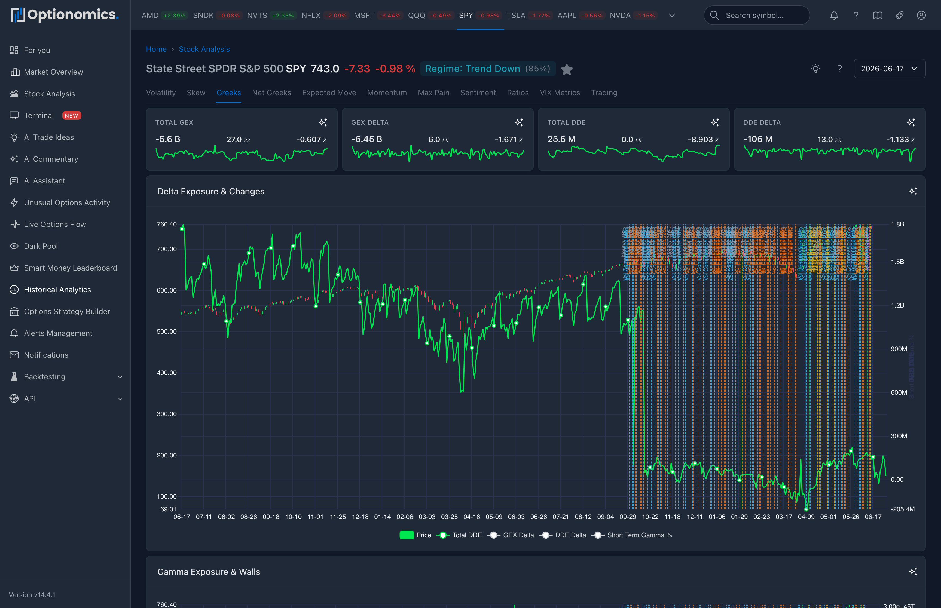The image size is (941, 608).
Task: Switch to Sentiment tab
Action: coord(478,92)
